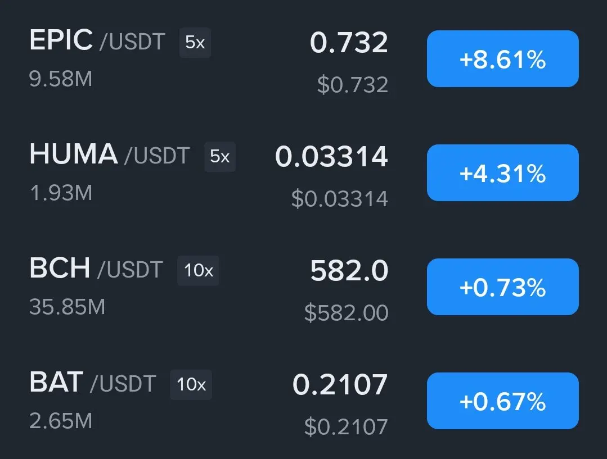Select the BAT trading pair
This screenshot has width=607, height=459.
coord(56,383)
